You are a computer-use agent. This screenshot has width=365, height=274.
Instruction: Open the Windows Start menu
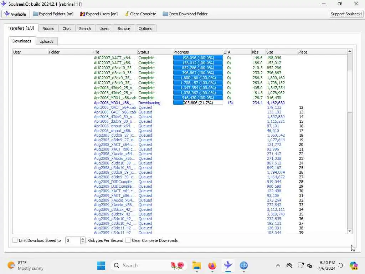101,265
